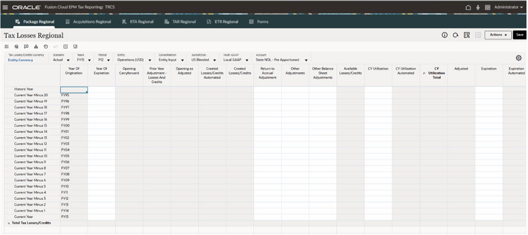Click the form information icon
This screenshot has height=235, width=528.
[x=444, y=35]
